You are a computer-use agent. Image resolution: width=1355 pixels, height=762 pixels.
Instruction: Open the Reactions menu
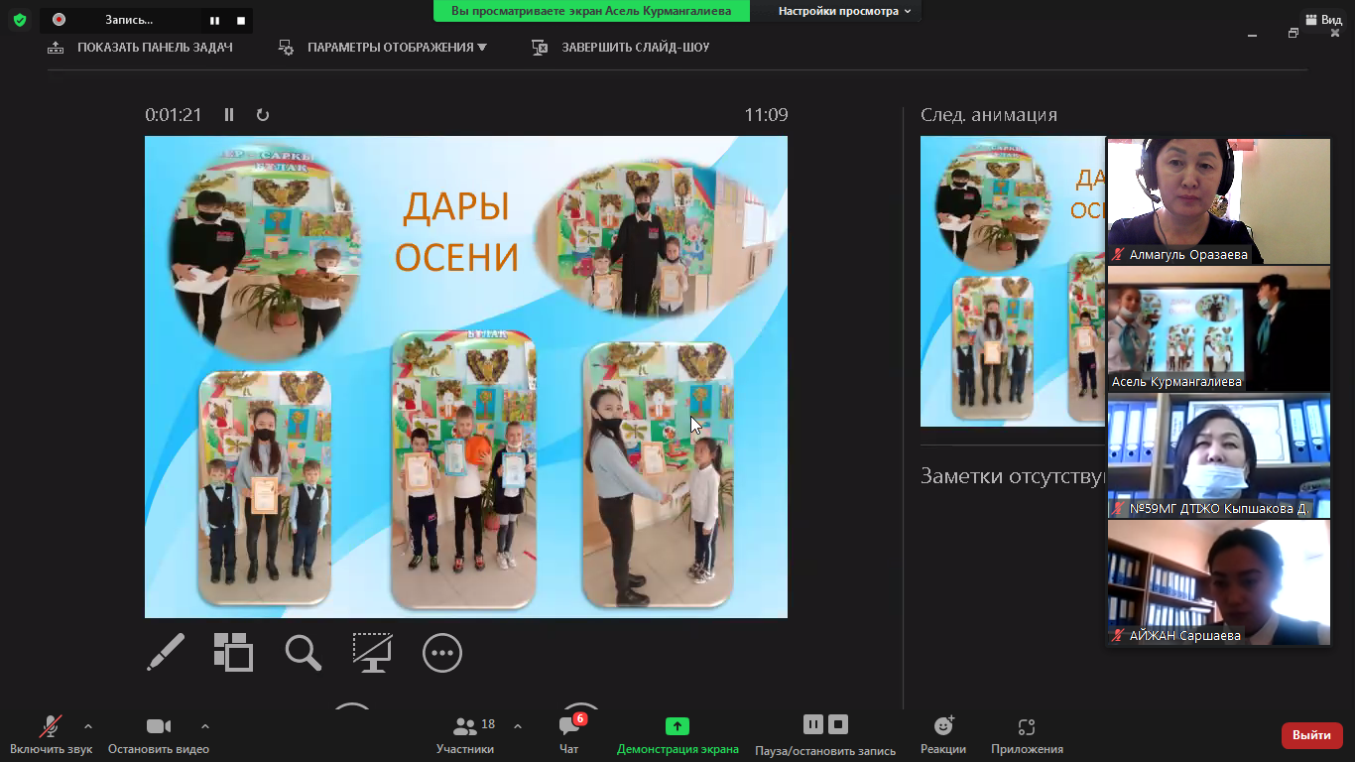(x=942, y=734)
